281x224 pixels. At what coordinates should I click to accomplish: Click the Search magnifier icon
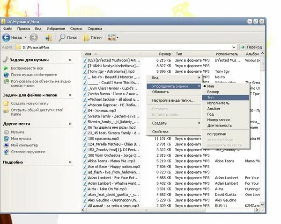(x=62, y=37)
